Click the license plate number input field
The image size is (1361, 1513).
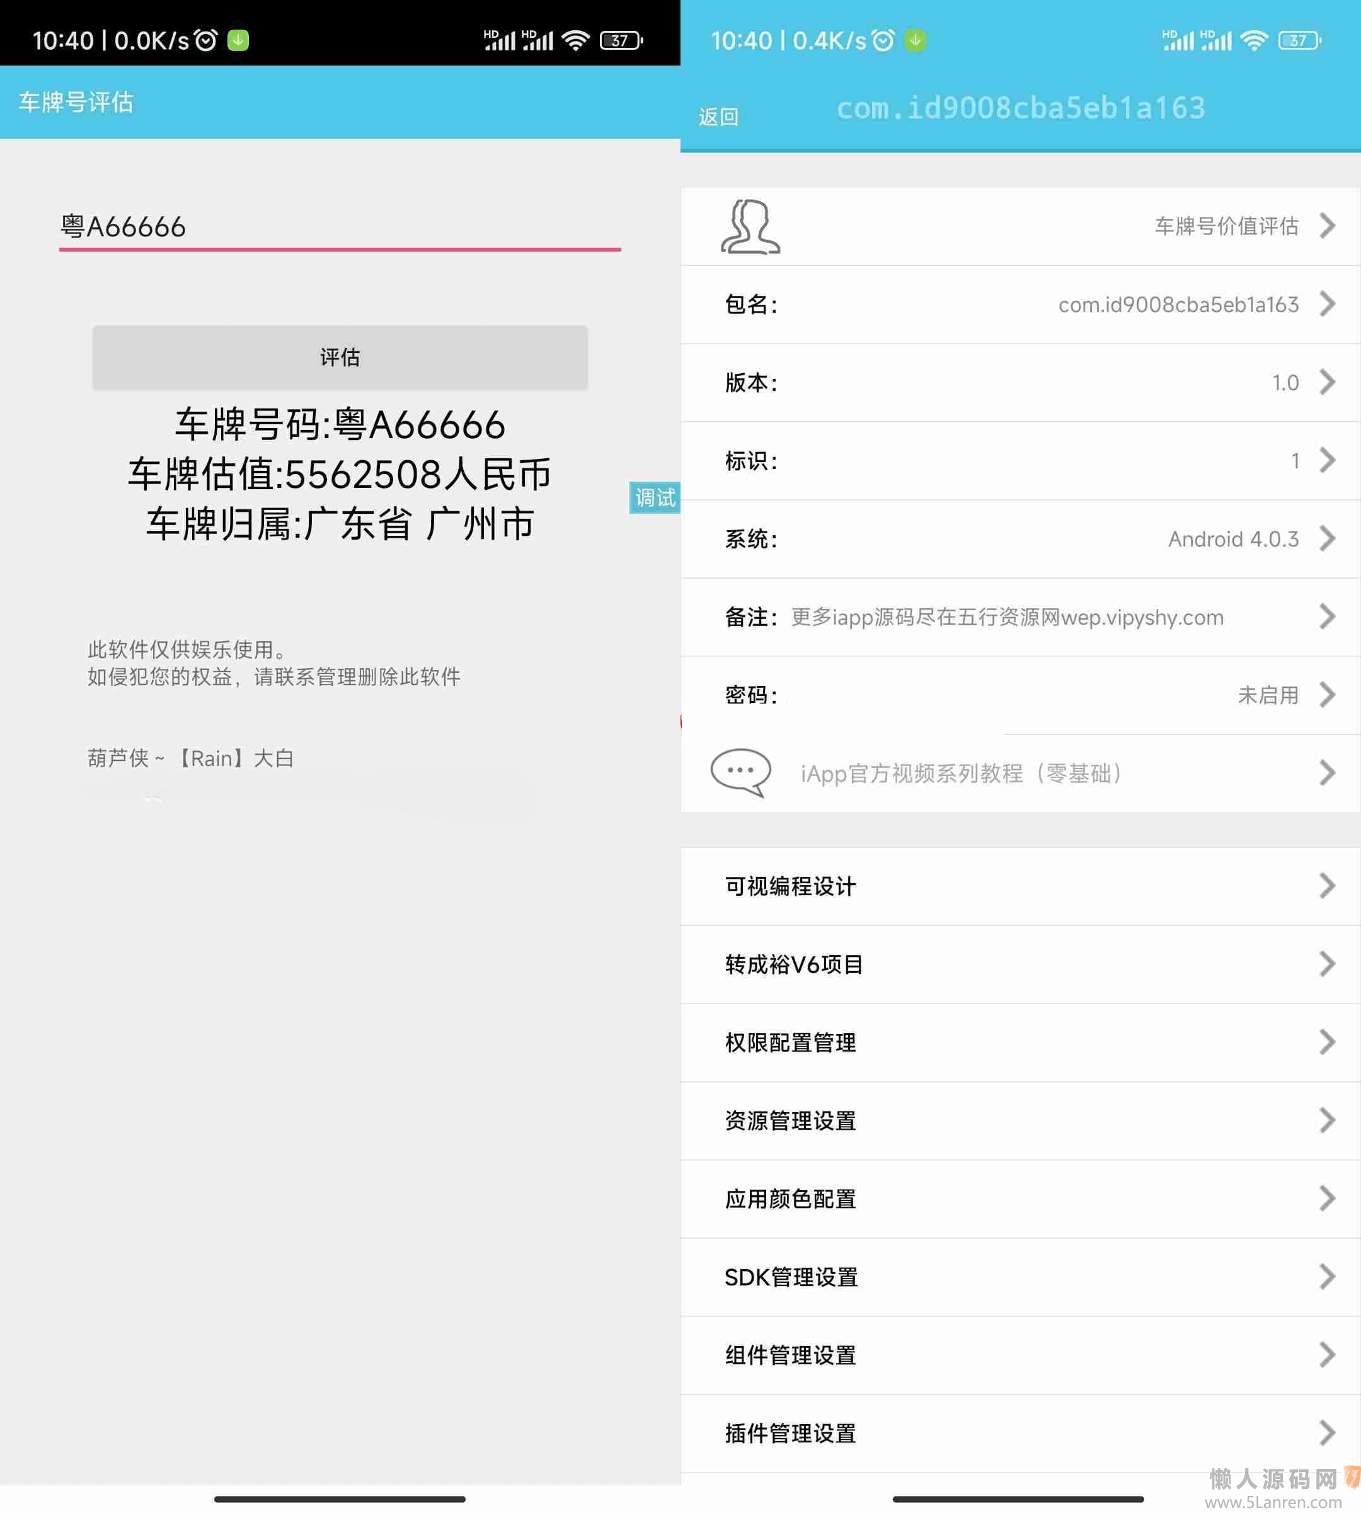click(x=340, y=227)
